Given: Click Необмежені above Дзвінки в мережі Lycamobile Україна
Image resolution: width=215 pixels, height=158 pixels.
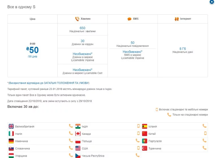Looking at the screenshot, I should [x=82, y=54].
